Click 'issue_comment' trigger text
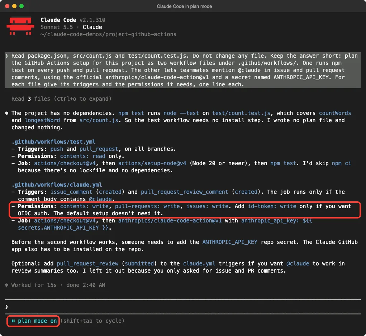 pos(71,192)
